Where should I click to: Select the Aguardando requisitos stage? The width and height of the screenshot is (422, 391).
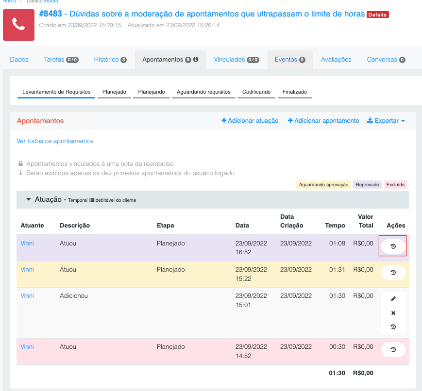pyautogui.click(x=203, y=92)
